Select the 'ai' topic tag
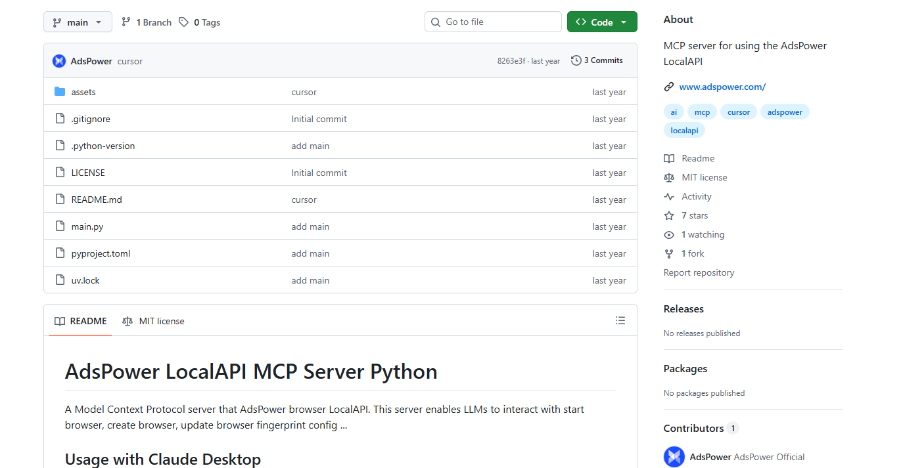Screen dimensions: 903x468 674,112
